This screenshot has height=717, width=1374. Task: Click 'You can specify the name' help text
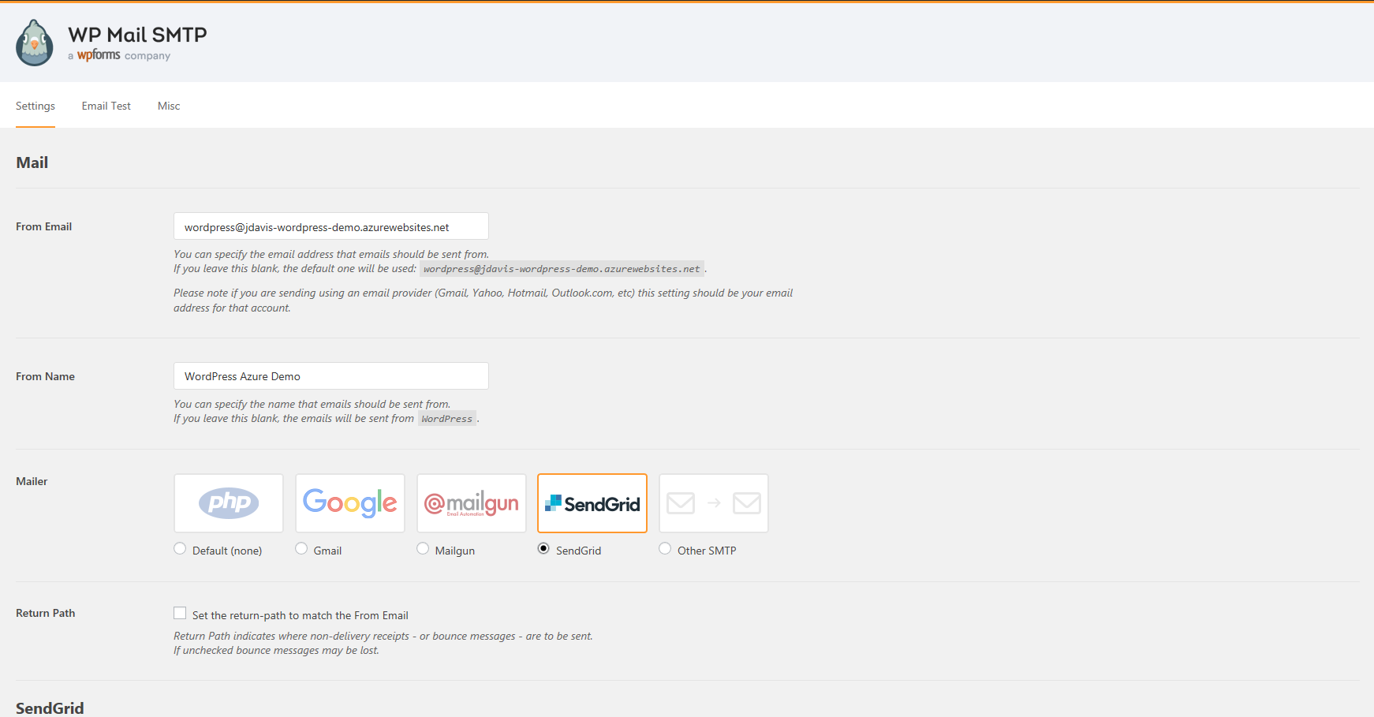point(312,404)
